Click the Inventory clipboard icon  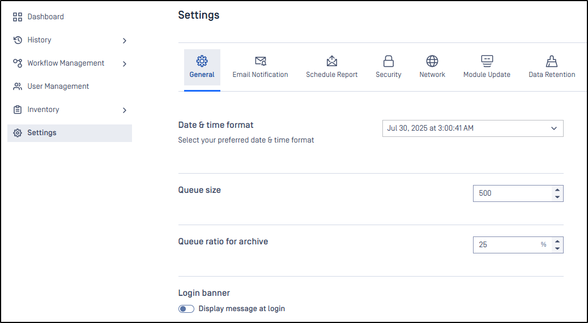17,110
